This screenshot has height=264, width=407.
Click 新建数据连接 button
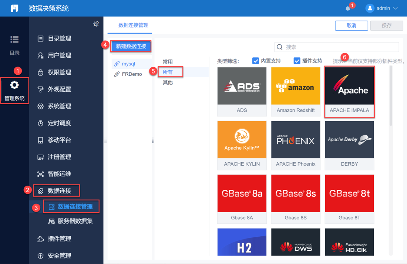(131, 47)
